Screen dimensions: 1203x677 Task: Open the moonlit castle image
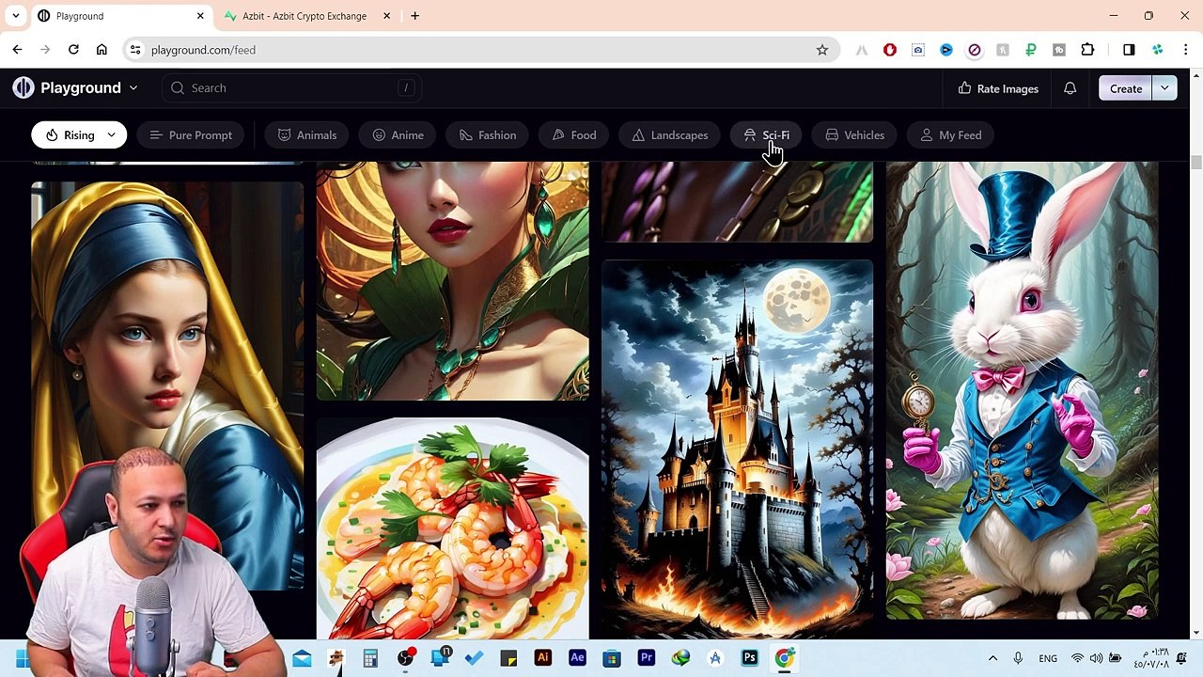[x=737, y=449]
